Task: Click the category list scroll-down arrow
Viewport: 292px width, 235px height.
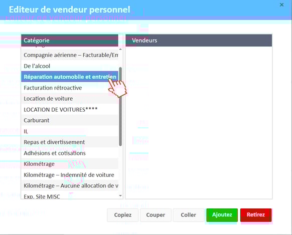Action: [x=120, y=195]
